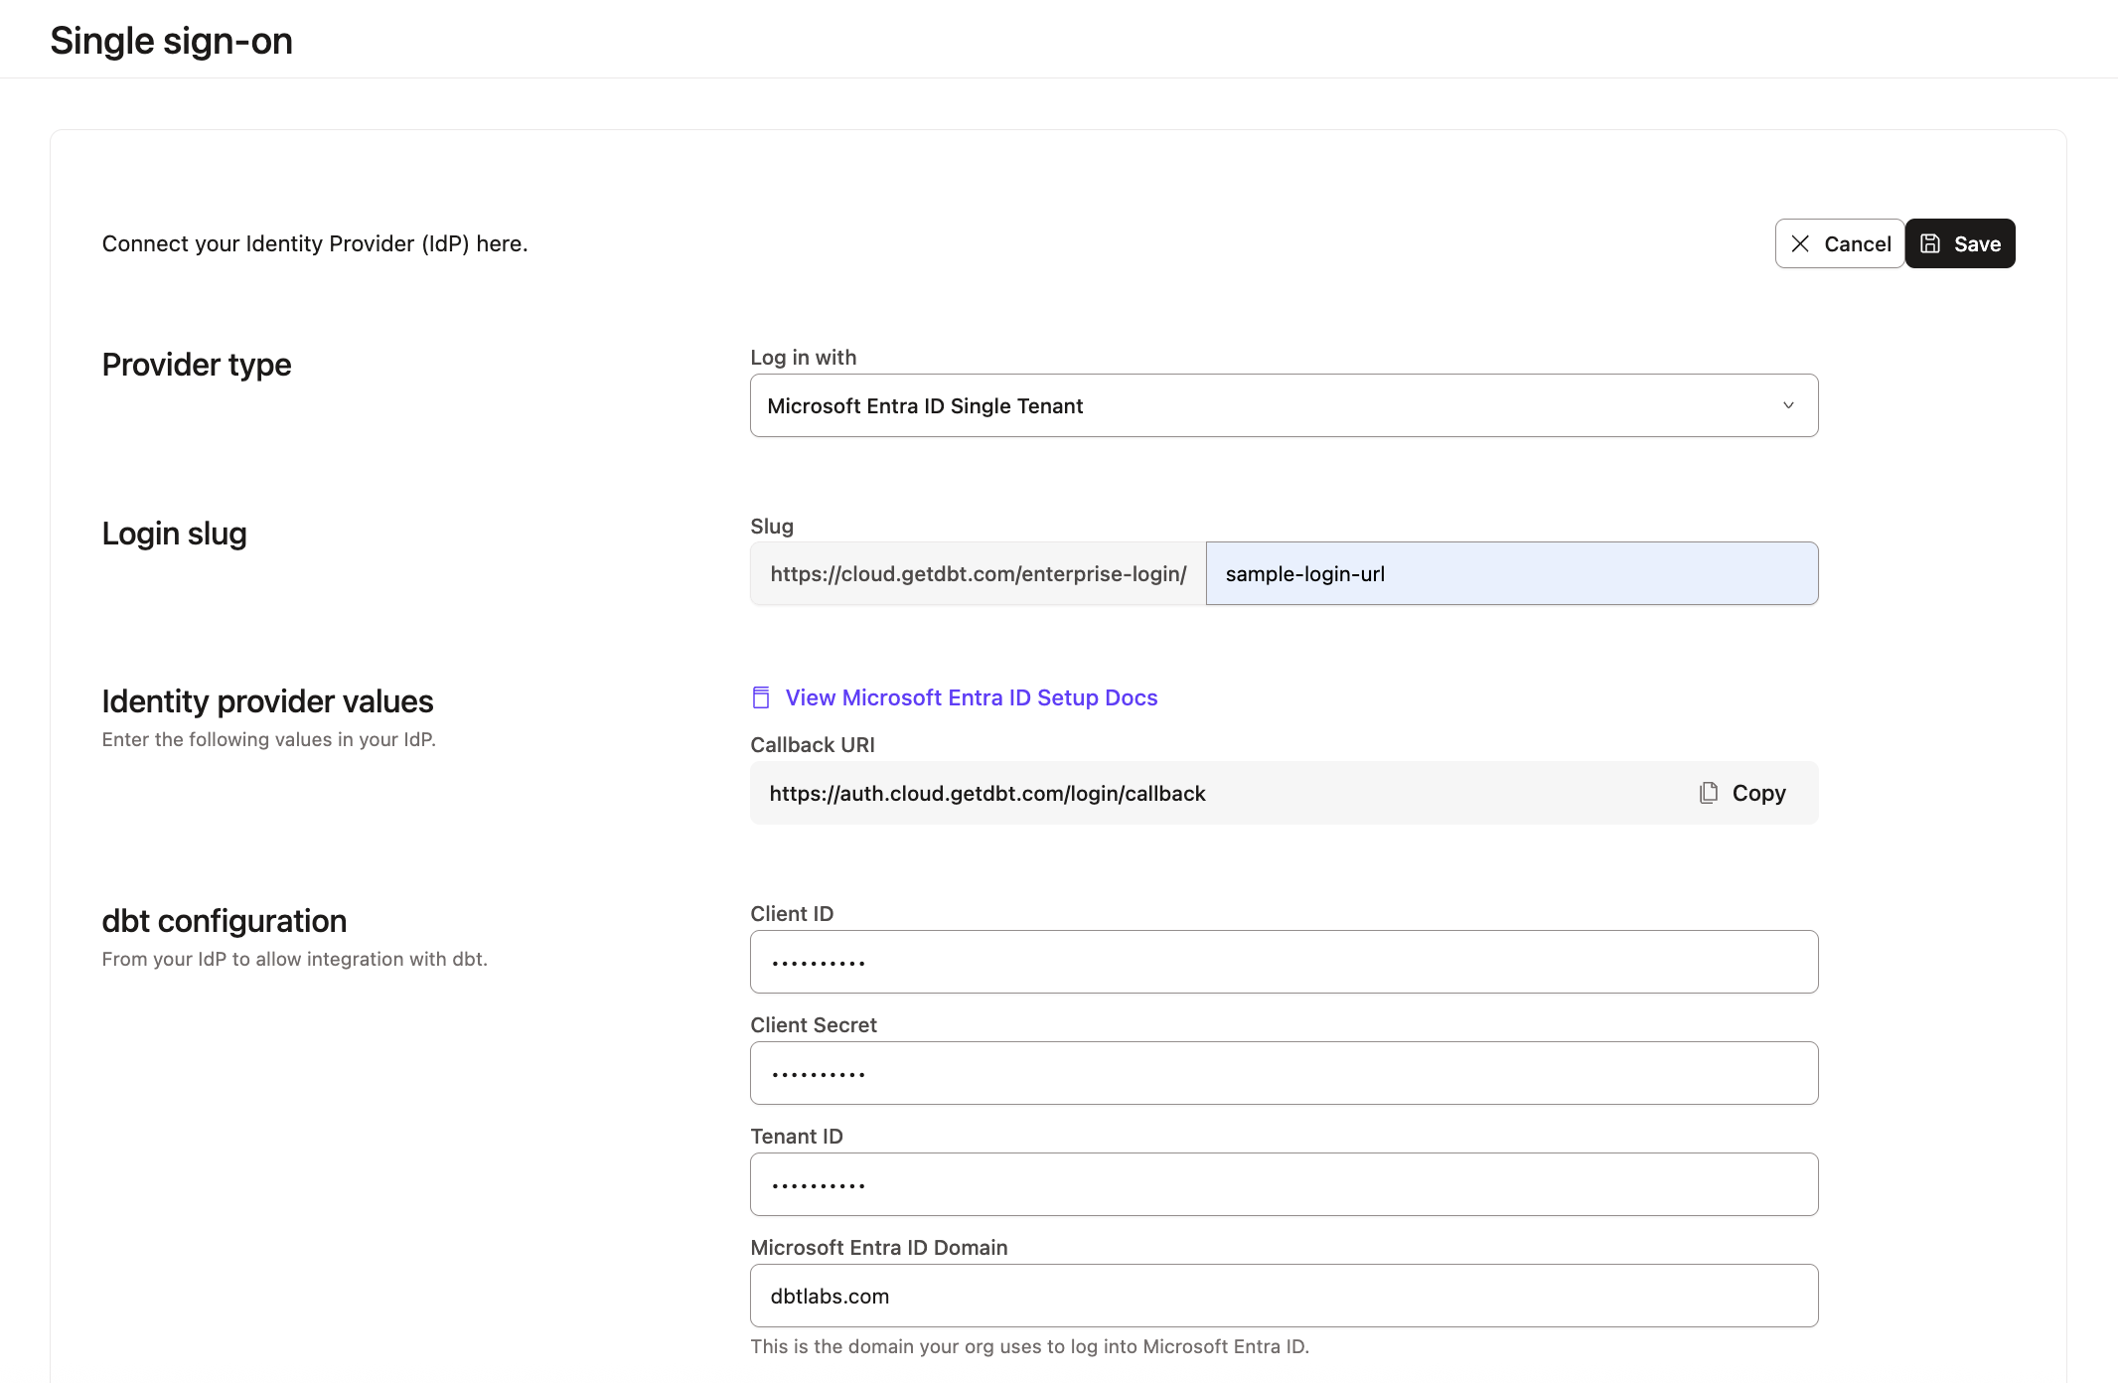Click inside the Client Secret field
This screenshot has height=1383, width=2118.
coord(1284,1072)
